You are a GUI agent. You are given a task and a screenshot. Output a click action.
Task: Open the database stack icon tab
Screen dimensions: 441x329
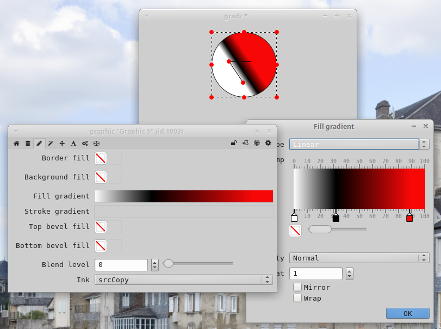28,144
